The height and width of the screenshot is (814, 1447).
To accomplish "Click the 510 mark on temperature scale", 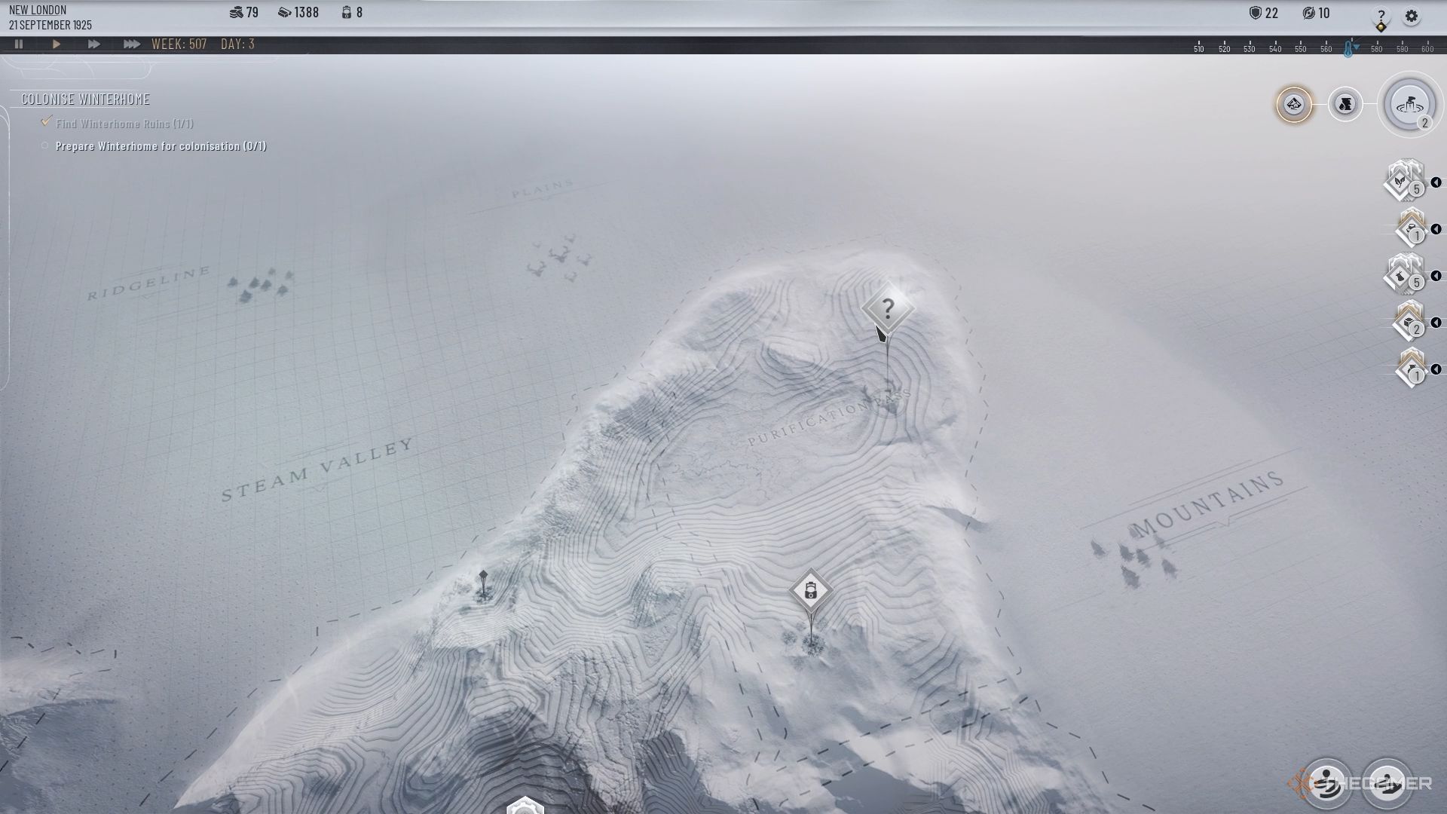I will [1198, 49].
